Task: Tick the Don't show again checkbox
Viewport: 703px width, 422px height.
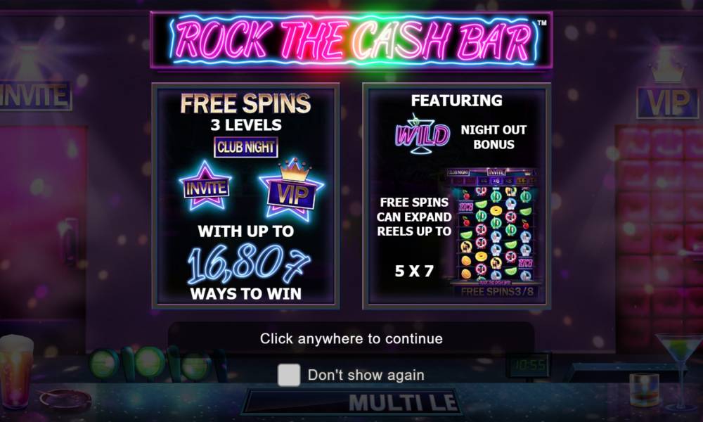Action: (289, 375)
